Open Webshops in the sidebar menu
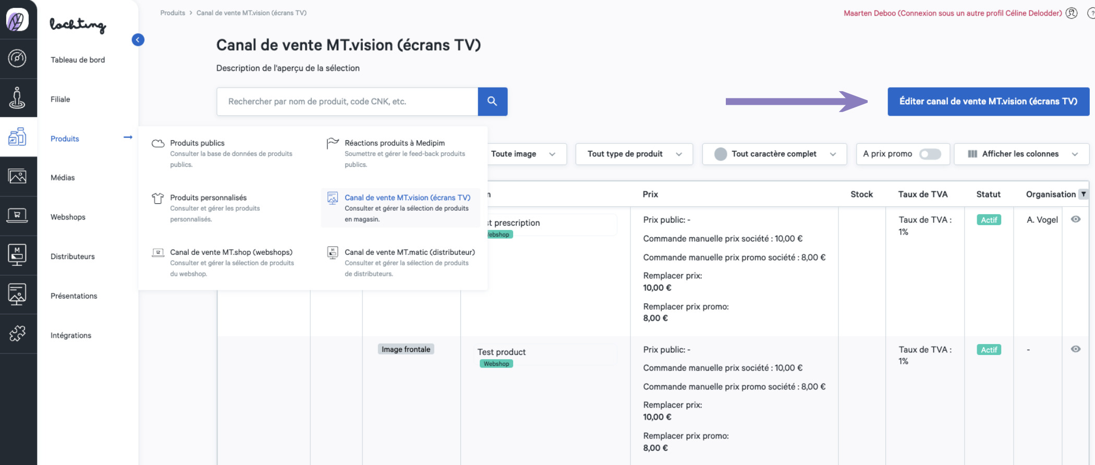The height and width of the screenshot is (465, 1095). click(x=68, y=217)
